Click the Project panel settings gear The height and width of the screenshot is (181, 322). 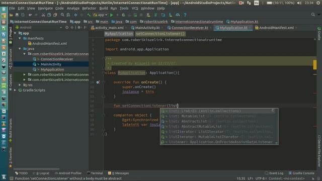(x=79, y=27)
